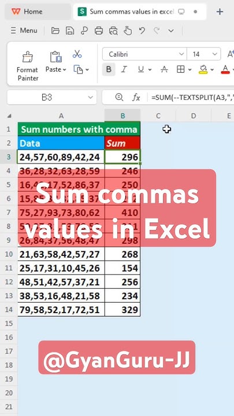Open the Underline style dropdown arrow
The image size is (234, 416).
pos(150,70)
